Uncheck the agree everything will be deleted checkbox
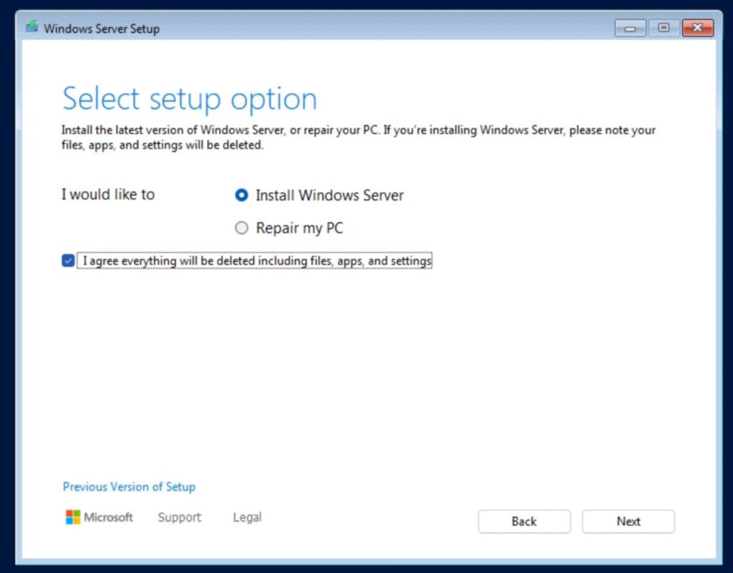733x573 pixels. (68, 261)
